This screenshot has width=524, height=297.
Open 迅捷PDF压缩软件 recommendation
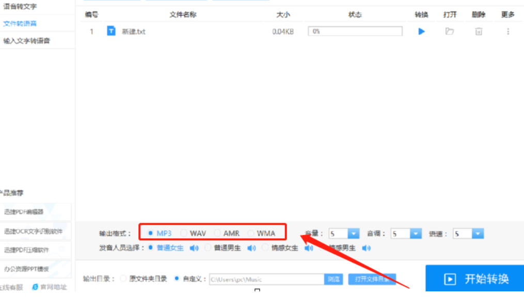pyautogui.click(x=36, y=250)
